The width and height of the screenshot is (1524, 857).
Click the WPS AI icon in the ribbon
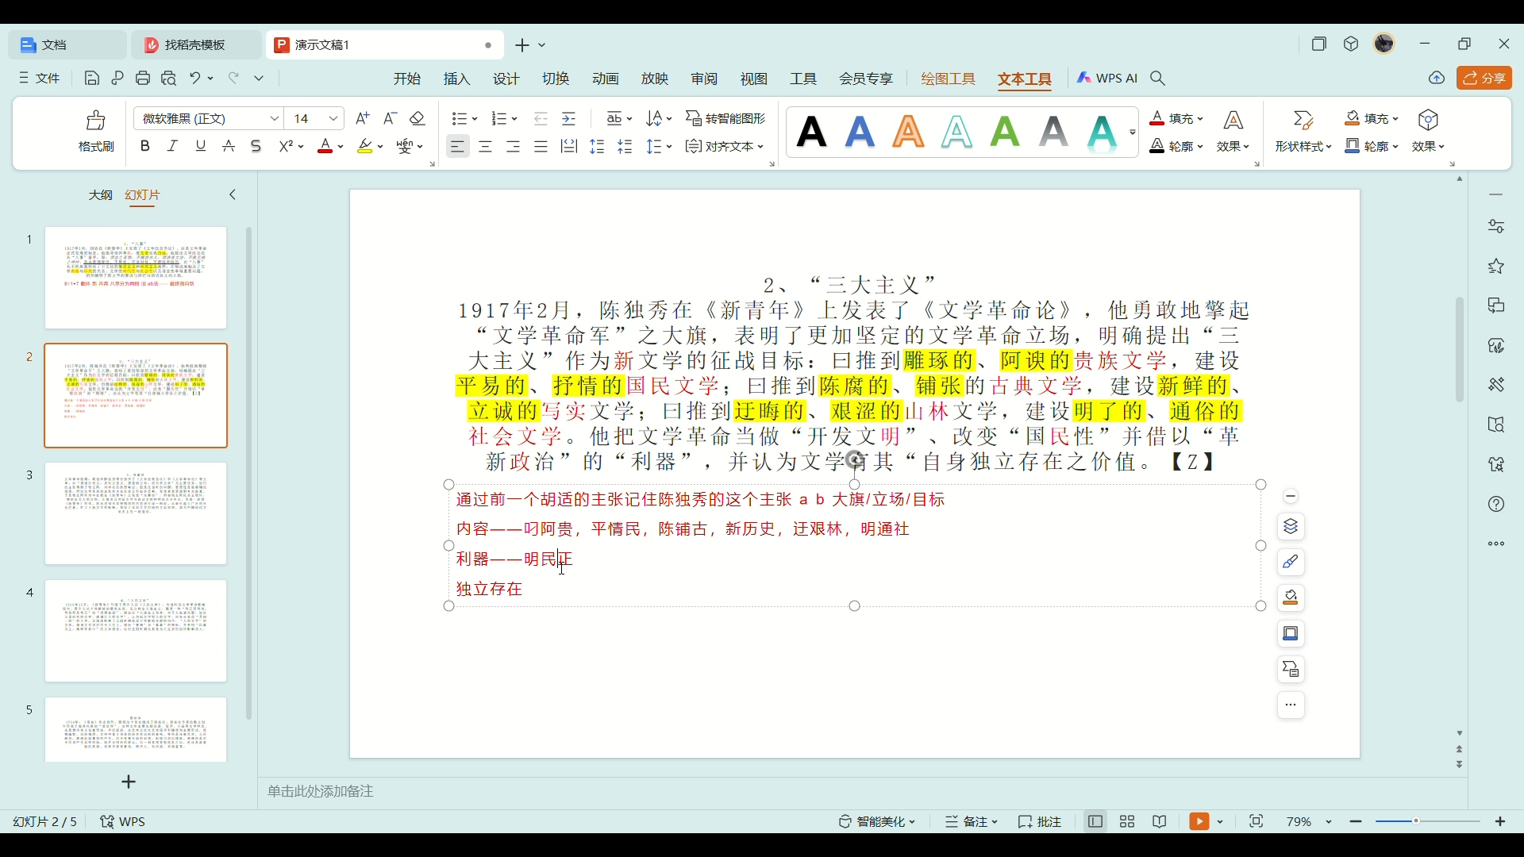tap(1106, 78)
